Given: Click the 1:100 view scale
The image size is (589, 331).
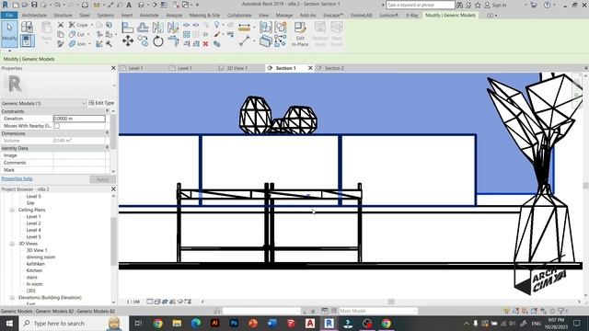Looking at the screenshot, I should pyautogui.click(x=133, y=302).
